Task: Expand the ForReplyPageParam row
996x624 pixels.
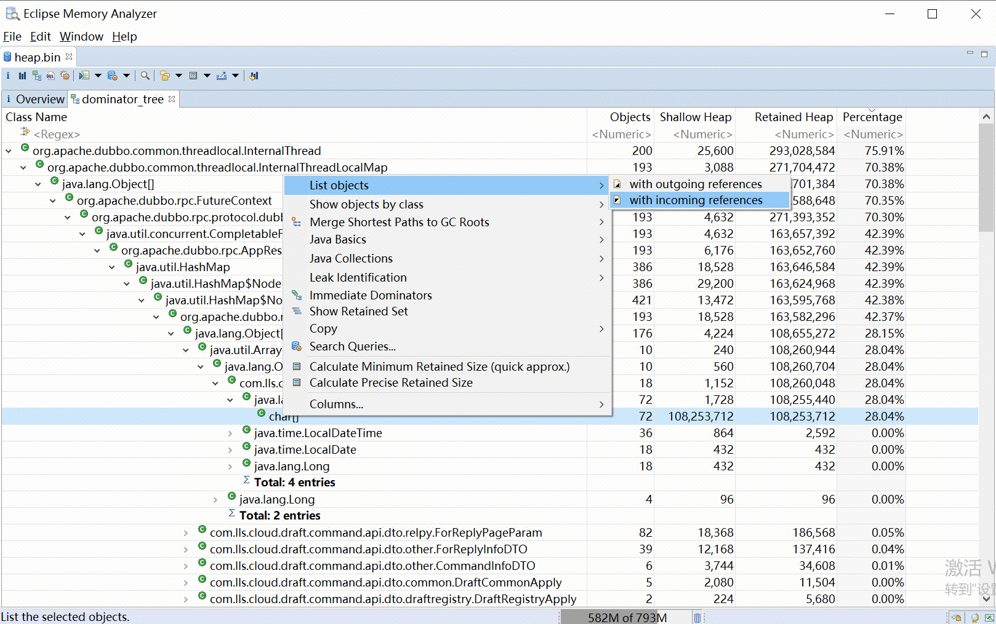Action: 186,532
